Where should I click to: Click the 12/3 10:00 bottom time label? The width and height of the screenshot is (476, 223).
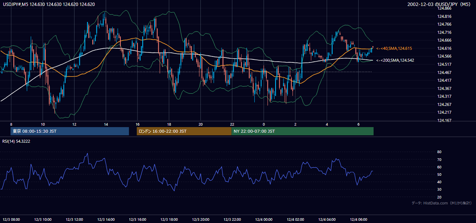43,219
